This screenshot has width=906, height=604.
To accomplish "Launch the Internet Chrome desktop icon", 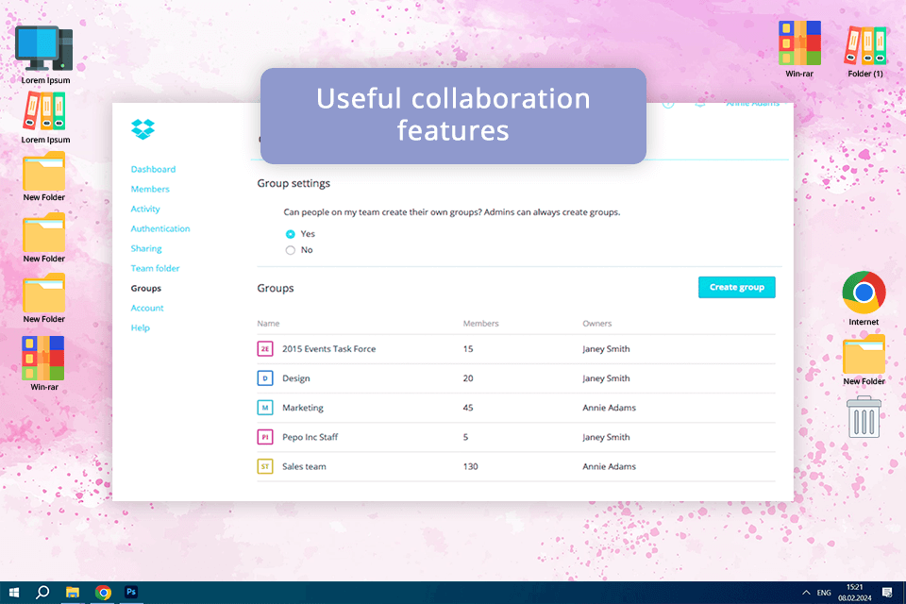I will pyautogui.click(x=864, y=293).
